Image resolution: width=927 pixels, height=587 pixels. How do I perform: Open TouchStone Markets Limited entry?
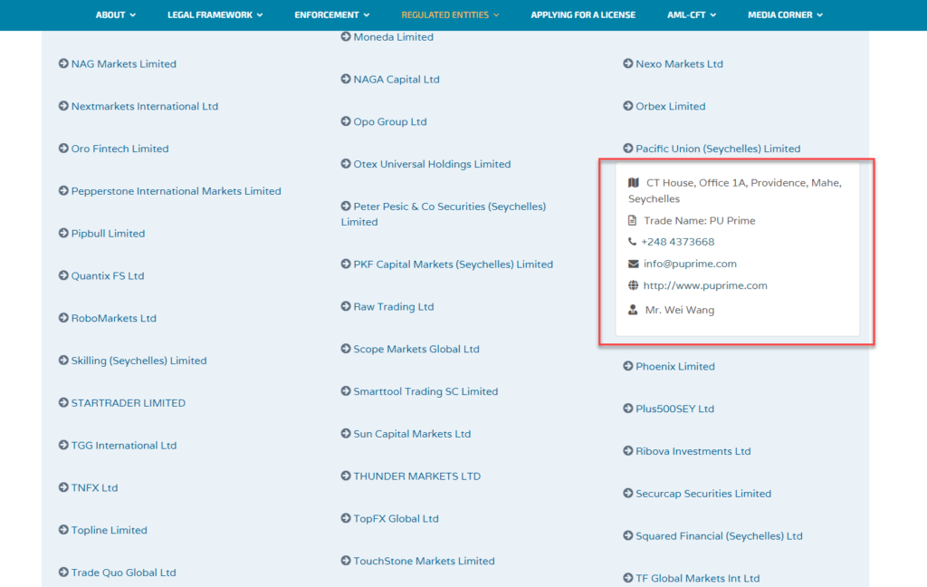pos(424,561)
